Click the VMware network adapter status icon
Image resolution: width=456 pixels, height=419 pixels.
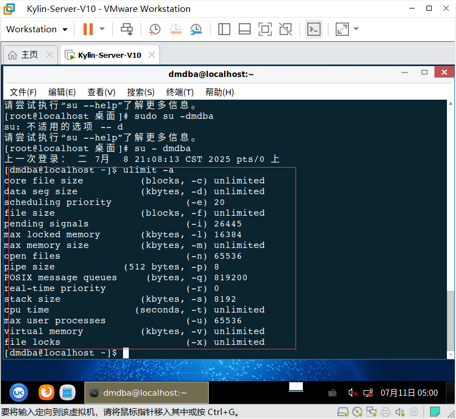coord(371,412)
